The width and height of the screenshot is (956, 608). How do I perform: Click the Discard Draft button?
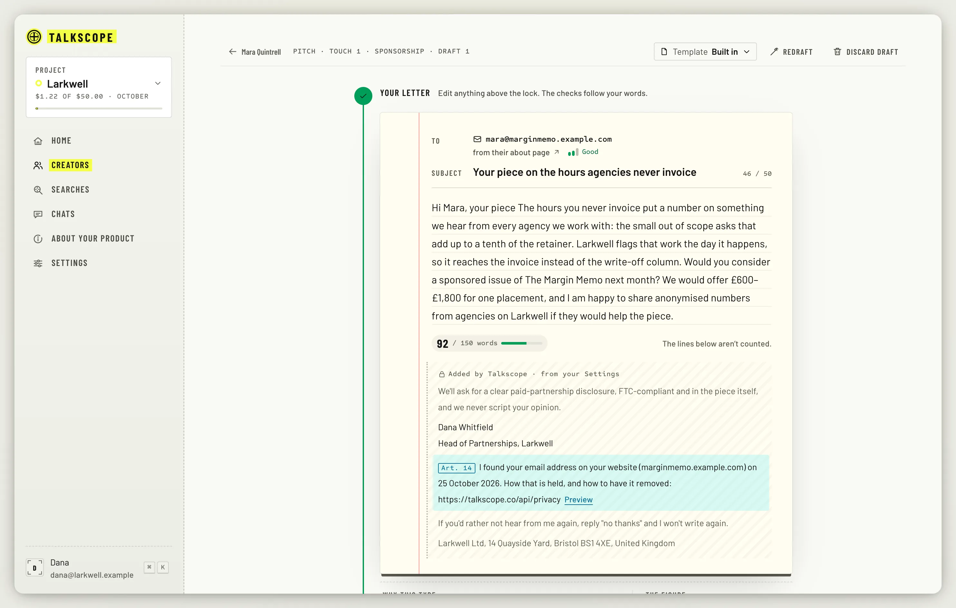click(866, 52)
